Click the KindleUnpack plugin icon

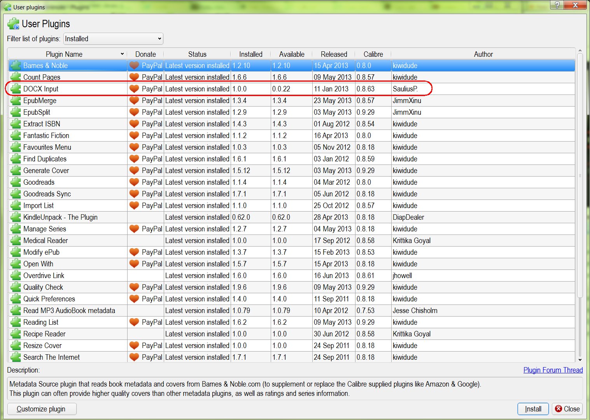pyautogui.click(x=16, y=217)
